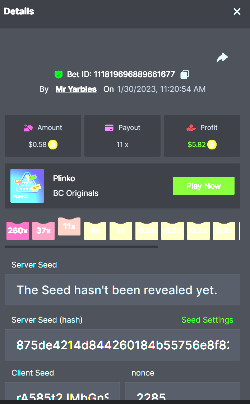Click the Amount money icon
This screenshot has height=404, width=250.
28,128
